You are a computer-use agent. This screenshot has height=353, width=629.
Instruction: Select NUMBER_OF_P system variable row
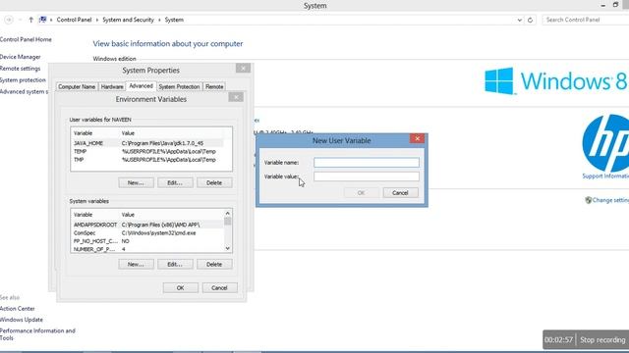(147, 249)
